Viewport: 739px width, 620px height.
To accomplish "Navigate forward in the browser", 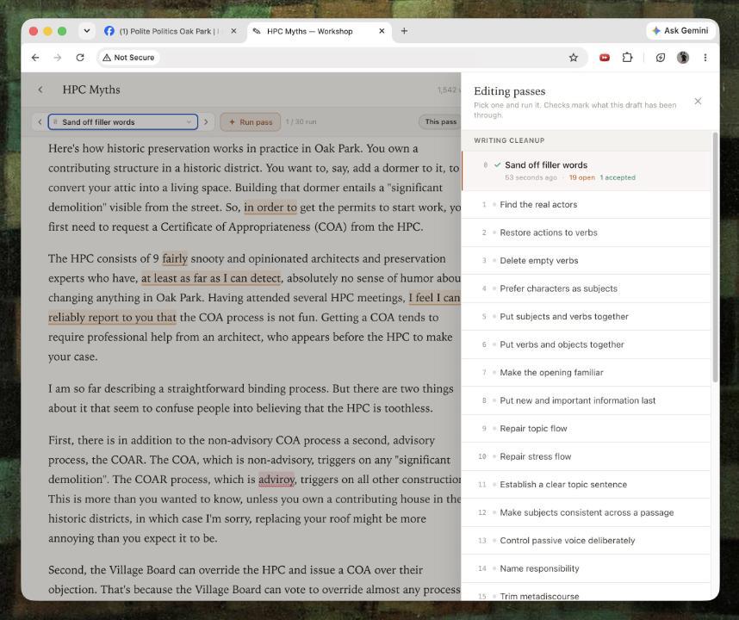I will click(x=58, y=58).
